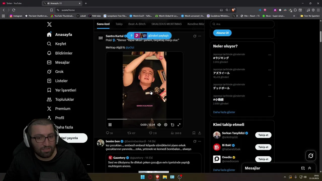
Task: Open more options on benim ben post
Action: pyautogui.click(x=199, y=141)
